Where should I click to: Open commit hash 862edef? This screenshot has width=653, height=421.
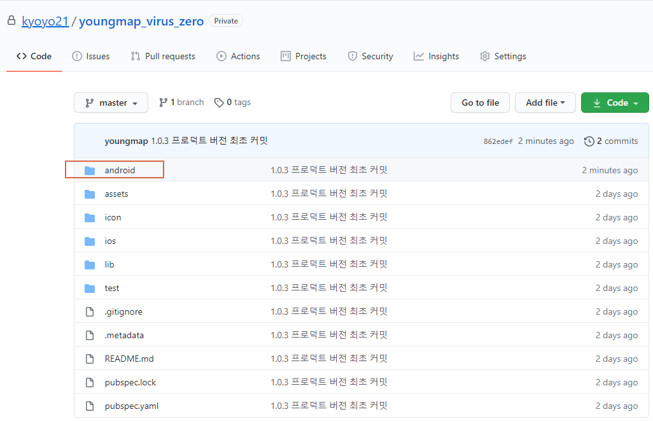click(498, 141)
